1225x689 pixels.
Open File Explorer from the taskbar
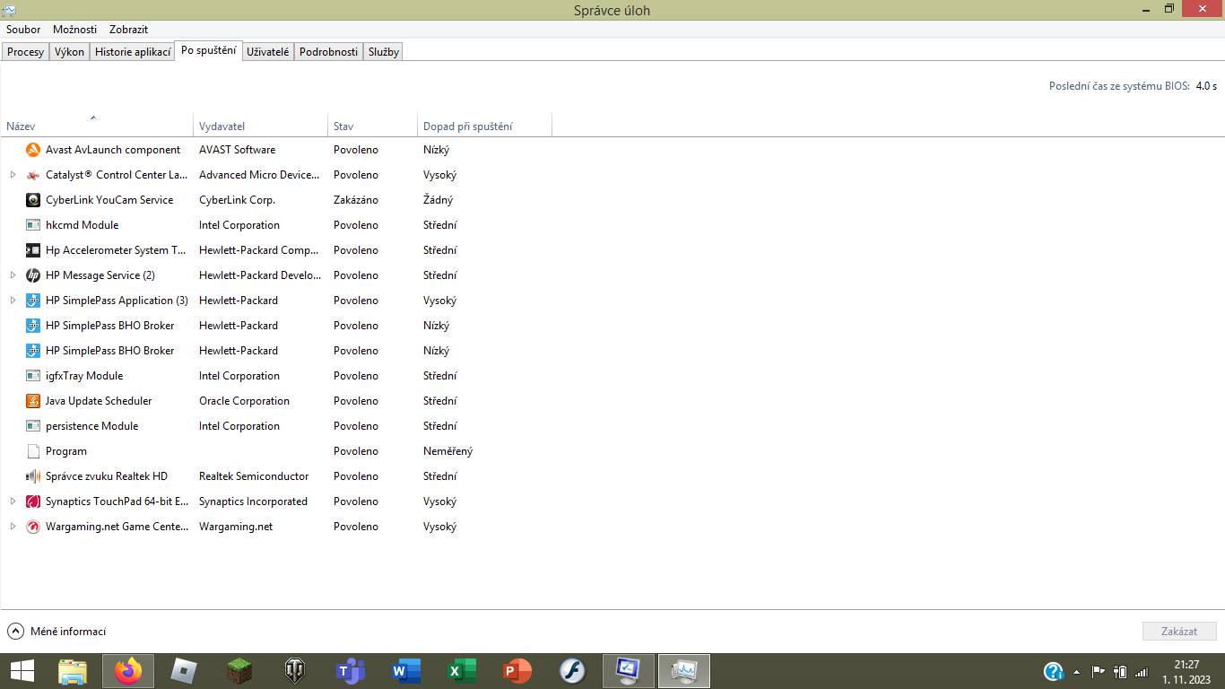click(73, 671)
